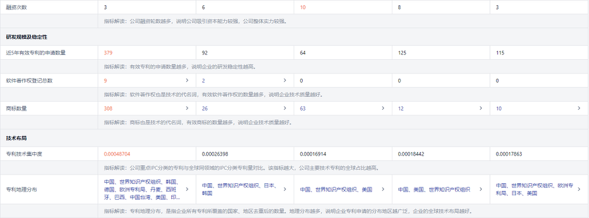589x218 pixels.
Task: Click the trademark count 12 link
Action: coord(401,108)
